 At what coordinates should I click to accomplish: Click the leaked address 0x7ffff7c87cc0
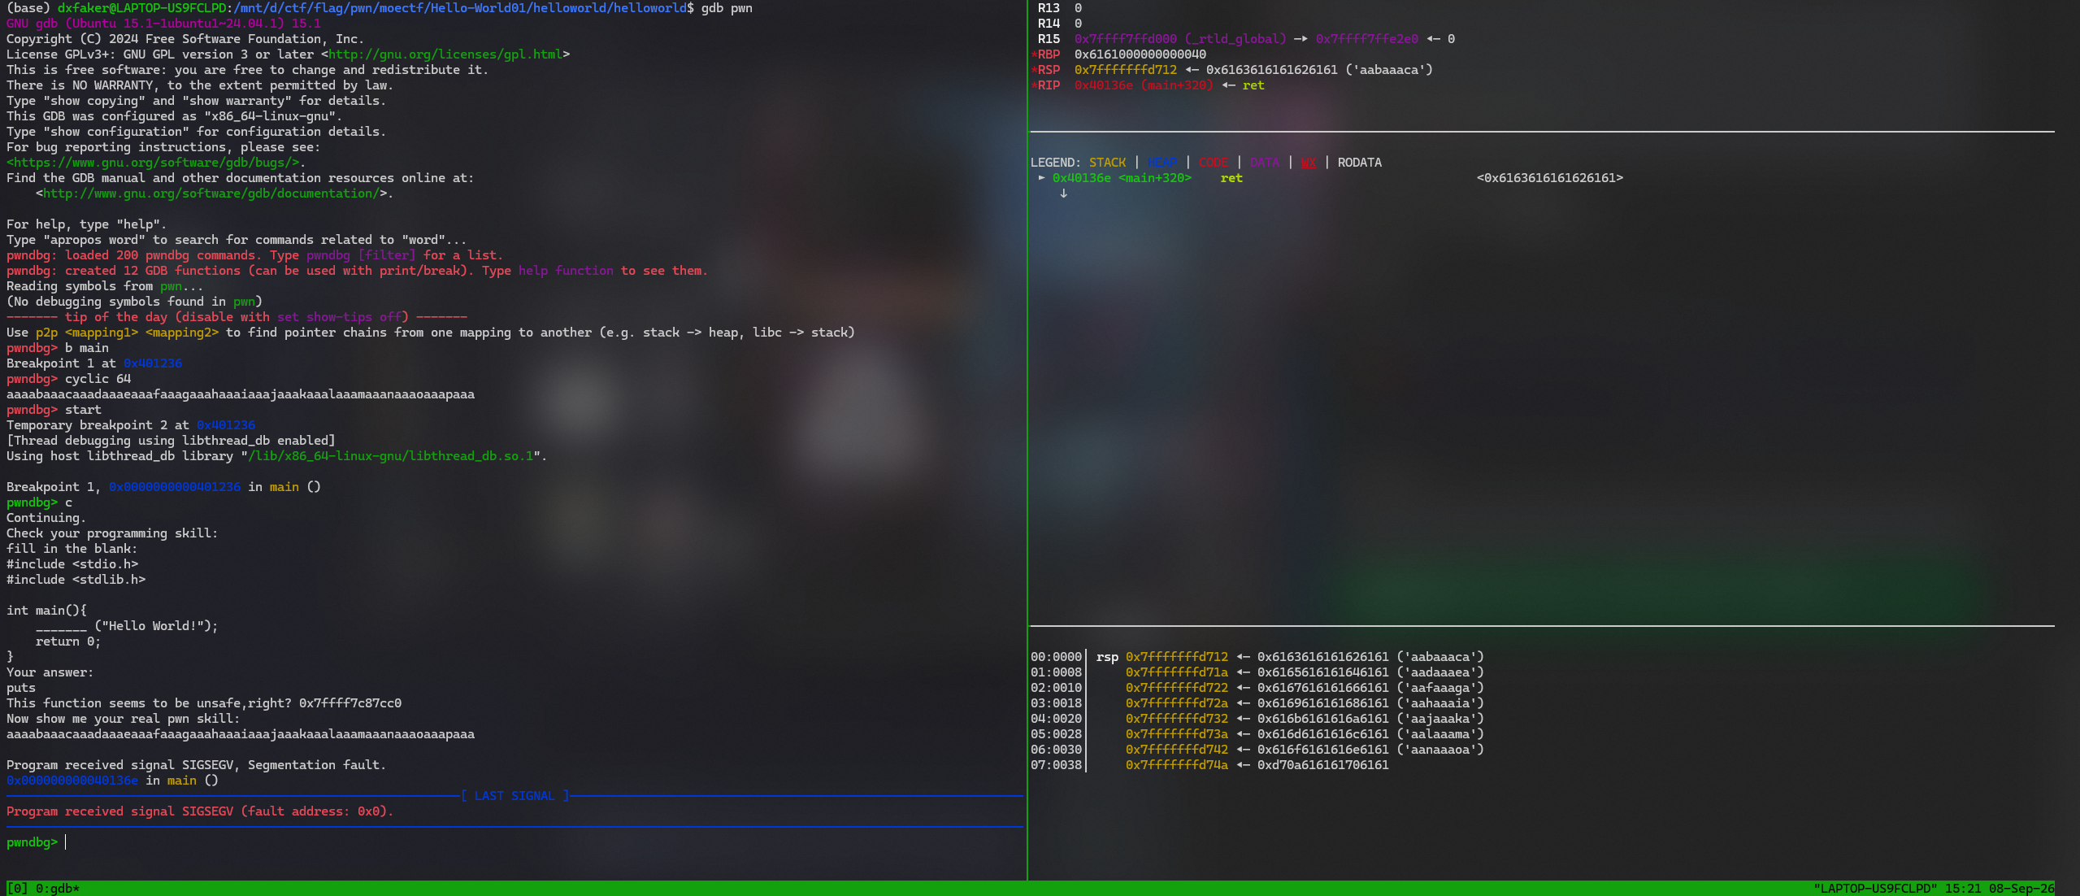[x=350, y=703]
